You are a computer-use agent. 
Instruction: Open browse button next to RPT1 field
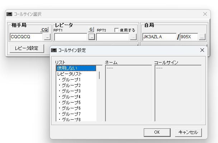point(91,37)
